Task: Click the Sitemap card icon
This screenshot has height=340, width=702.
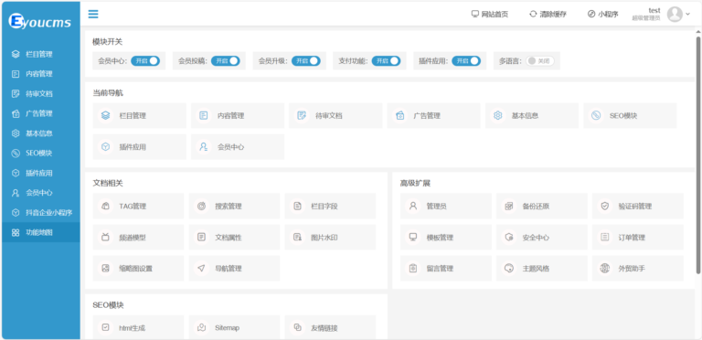Action: coord(201,327)
